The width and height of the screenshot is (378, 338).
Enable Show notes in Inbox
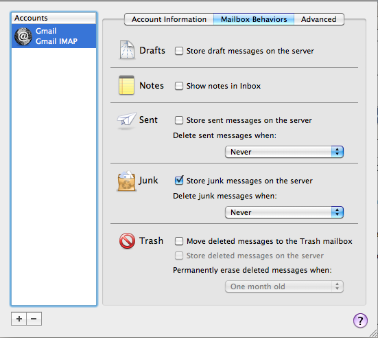coord(179,86)
